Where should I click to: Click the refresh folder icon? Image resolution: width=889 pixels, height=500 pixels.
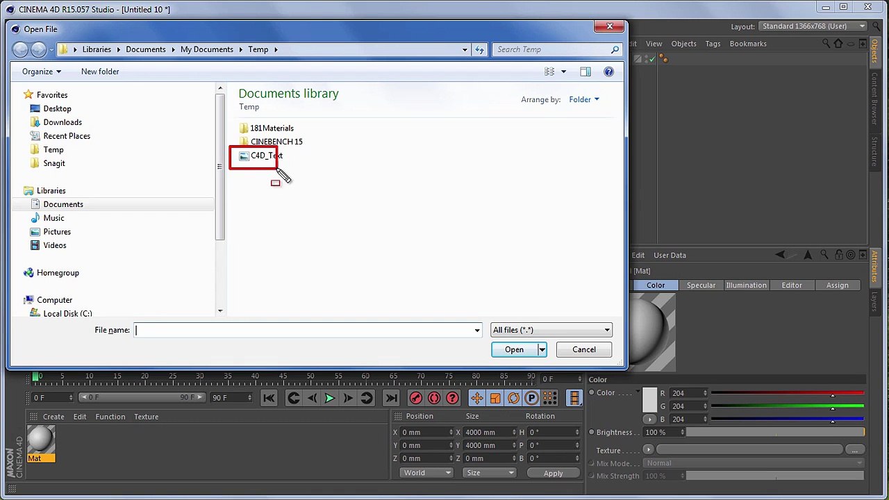click(479, 49)
